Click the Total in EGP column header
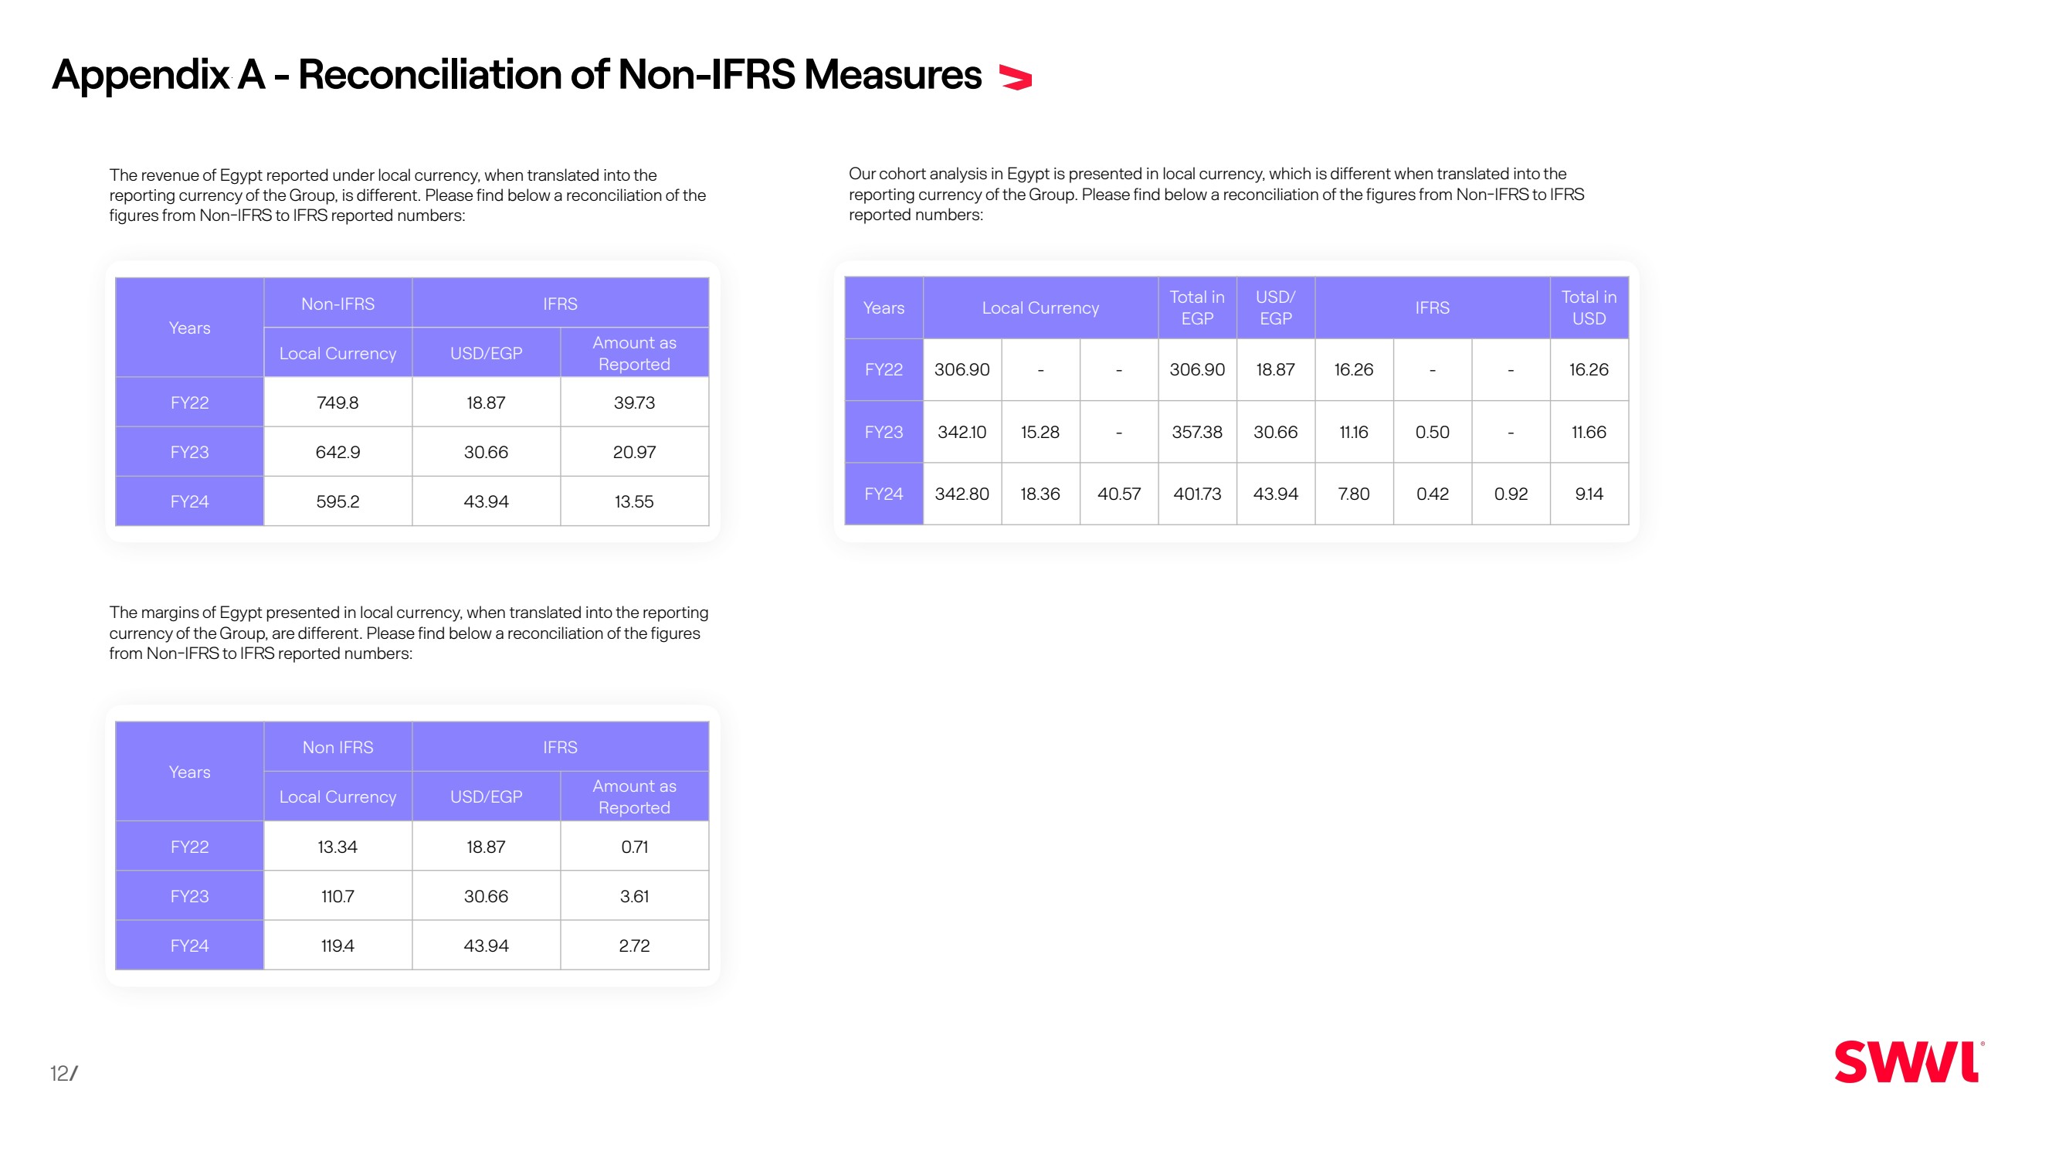This screenshot has height=1158, width=2059. click(x=1196, y=308)
